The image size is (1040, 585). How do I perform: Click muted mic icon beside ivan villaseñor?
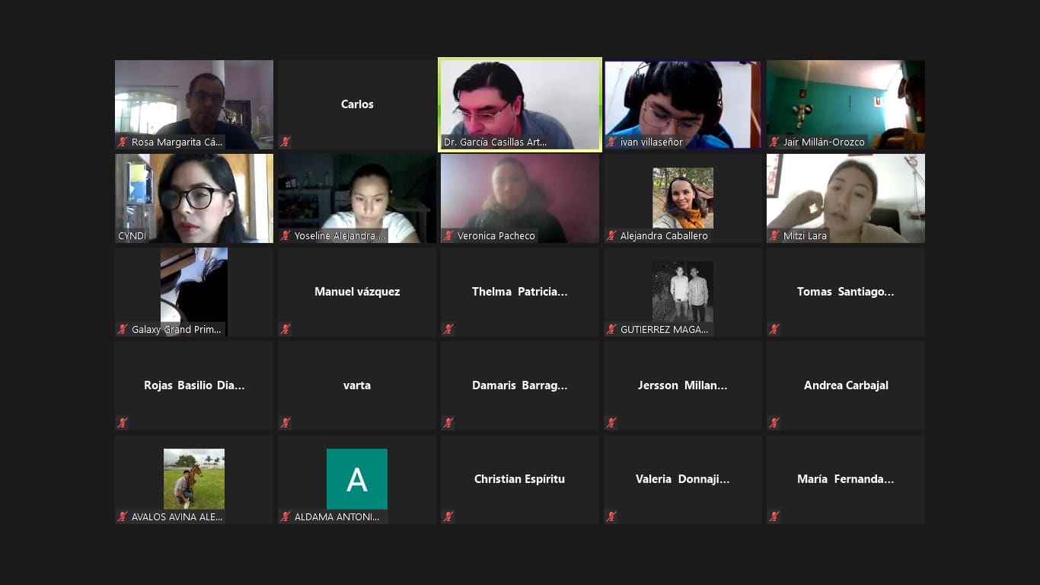point(611,142)
